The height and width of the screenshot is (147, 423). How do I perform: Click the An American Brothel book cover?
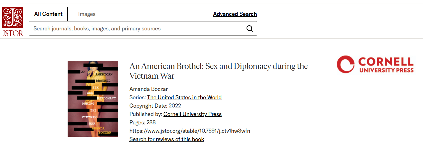[93, 99]
